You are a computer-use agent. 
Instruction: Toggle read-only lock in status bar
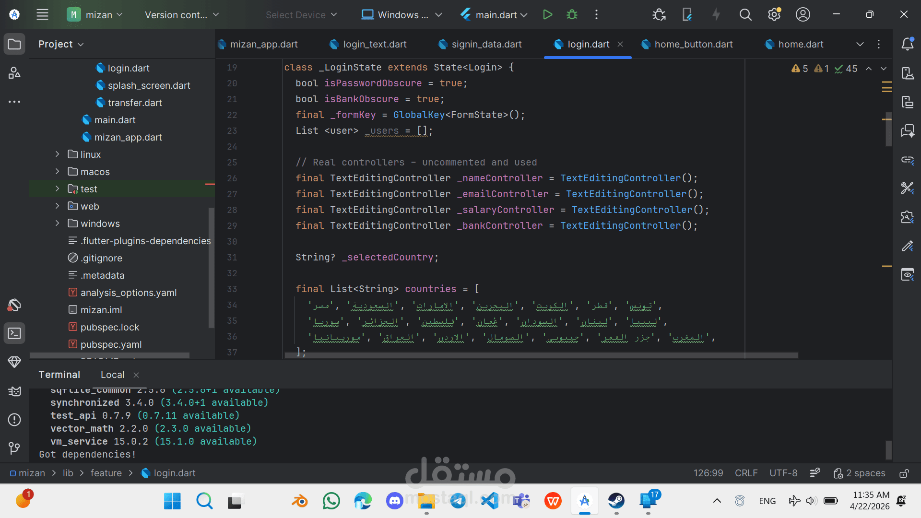click(x=904, y=473)
